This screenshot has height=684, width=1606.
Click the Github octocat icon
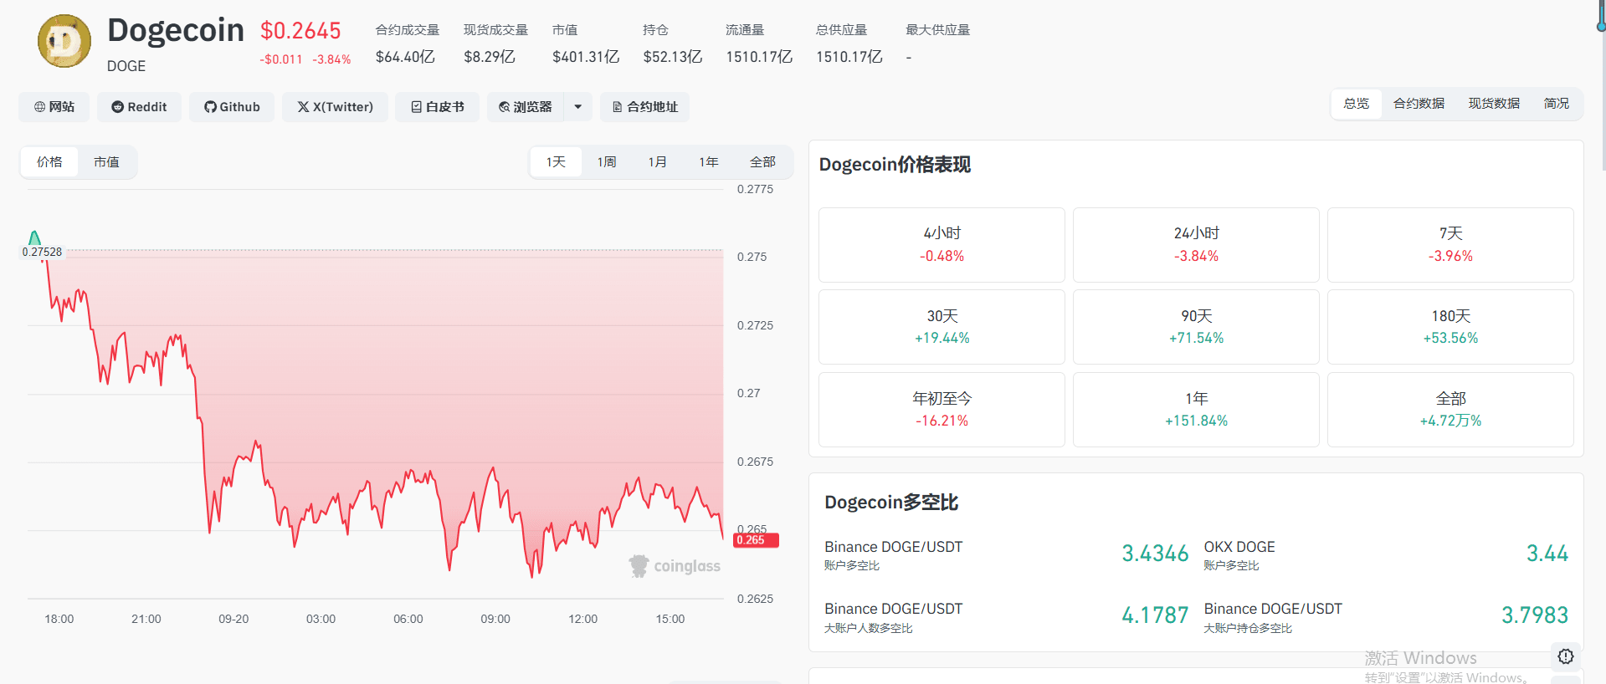pos(210,107)
